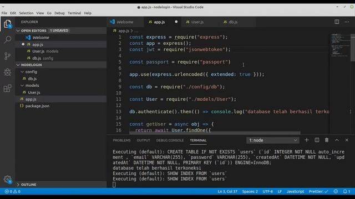Click the Ln 3, Col 37 status entry

[x=227, y=192]
